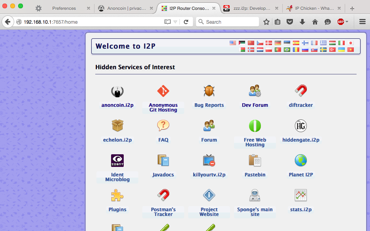This screenshot has height=231, width=370.
Task: Show bookmarks list icon
Action: point(277,22)
